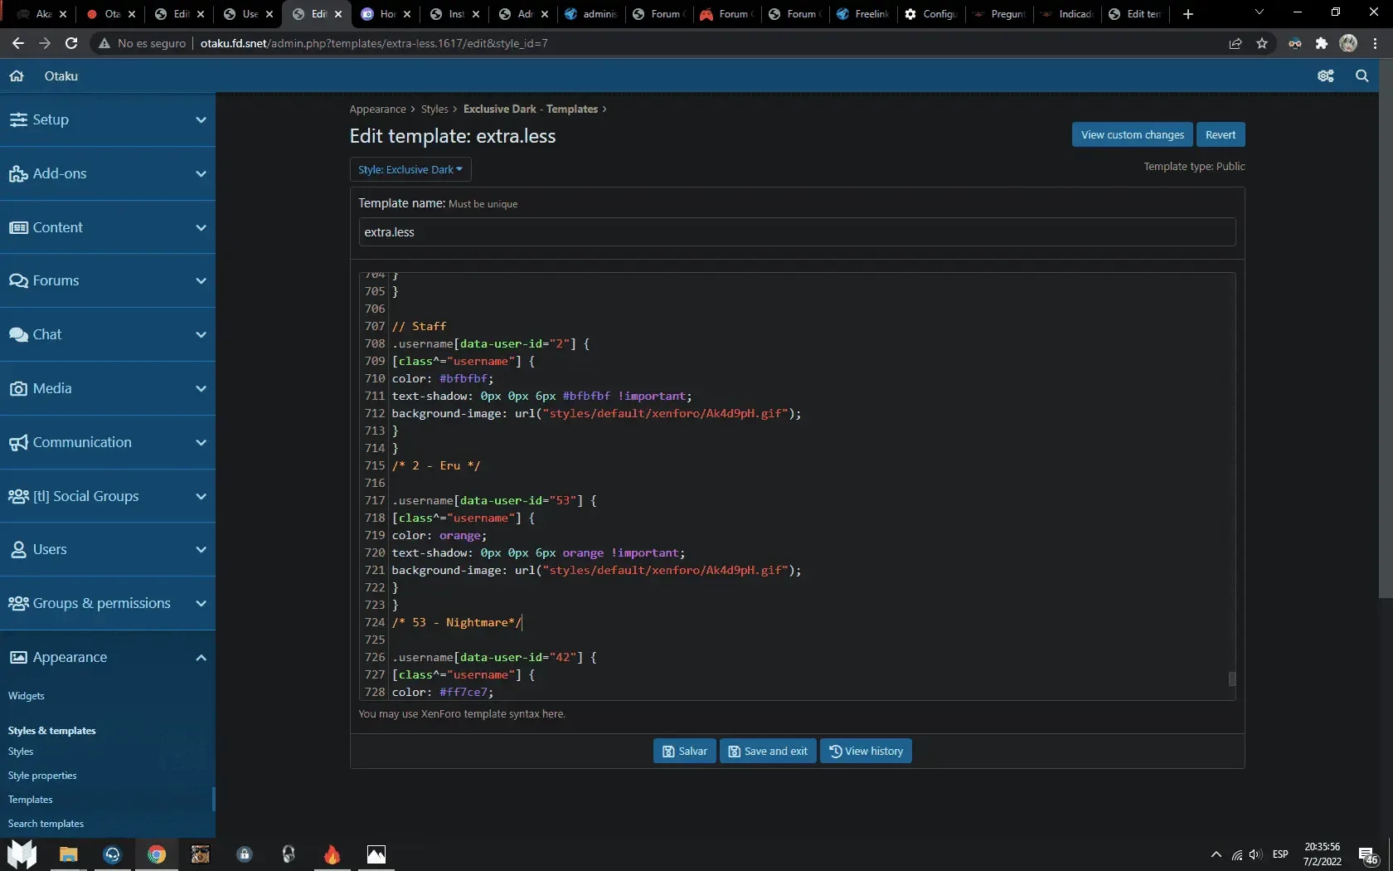Click View custom changes button
The height and width of the screenshot is (871, 1393).
pos(1133,134)
